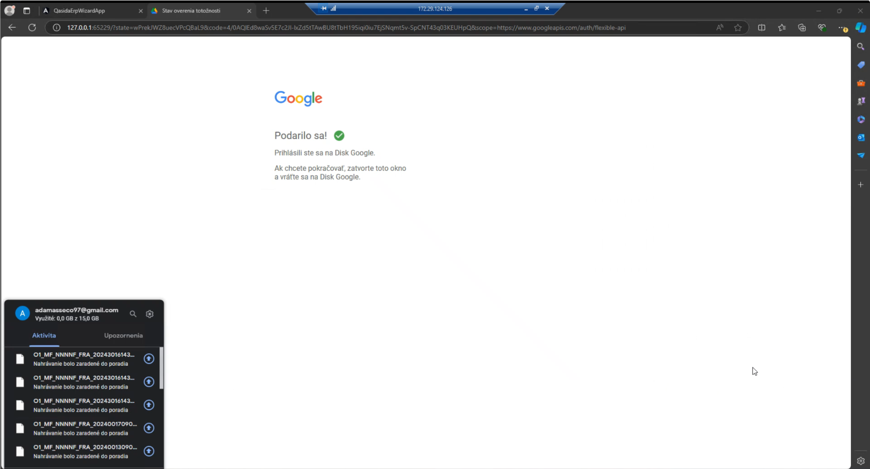Click the Google logo
This screenshot has height=469, width=870.
[x=298, y=98]
